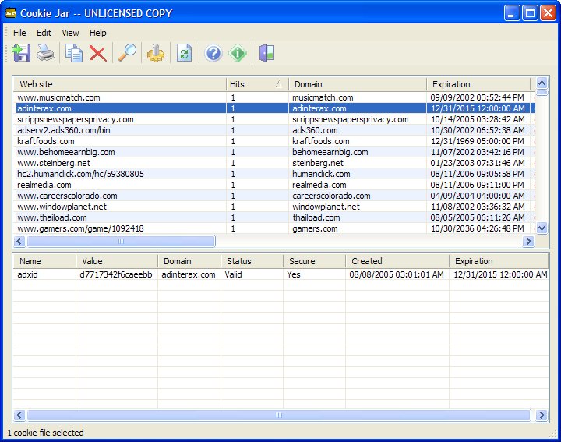
Task: Open the gear Options icon
Action: click(156, 53)
